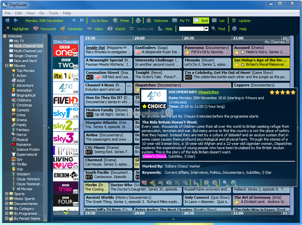The width and height of the screenshot is (302, 225).
Task: Jump to Prime time
Action: click(x=121, y=21)
